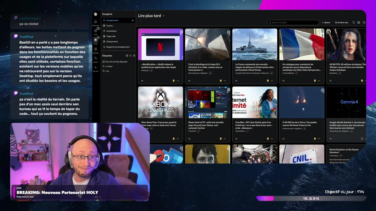This screenshot has width=376, height=211.
Task: Open trending icon on the Steam Deck card
Action: click(198, 131)
